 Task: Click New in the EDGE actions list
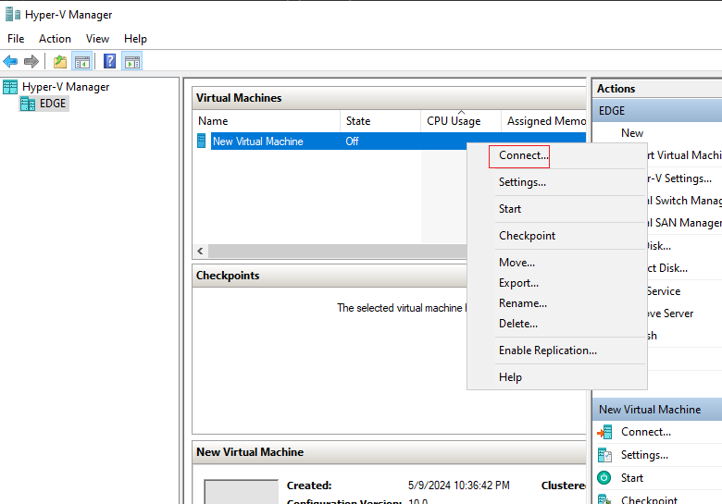(631, 133)
